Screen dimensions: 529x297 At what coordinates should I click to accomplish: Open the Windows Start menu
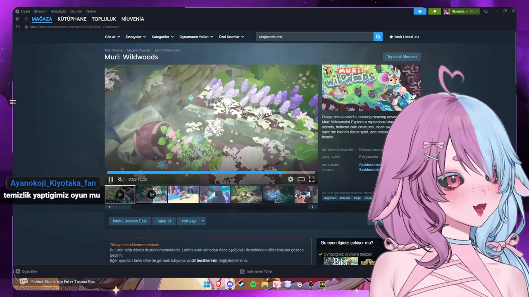tap(207, 285)
